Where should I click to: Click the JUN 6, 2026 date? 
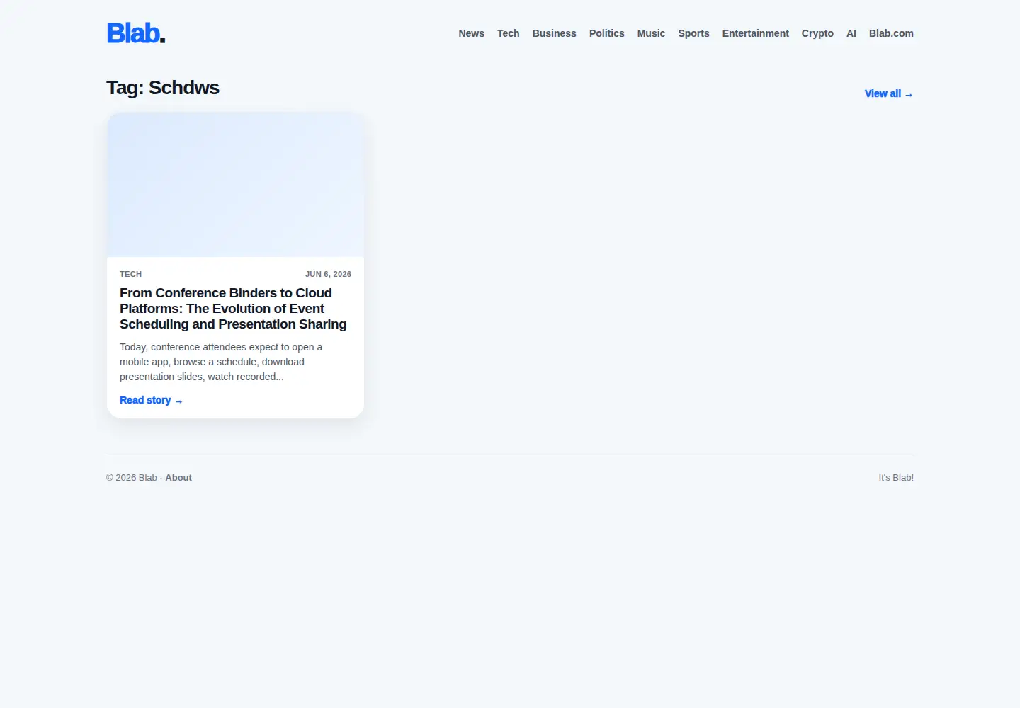tap(328, 274)
